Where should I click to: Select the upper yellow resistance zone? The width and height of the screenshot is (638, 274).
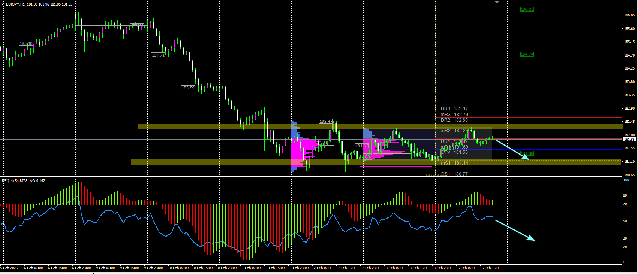[380, 127]
